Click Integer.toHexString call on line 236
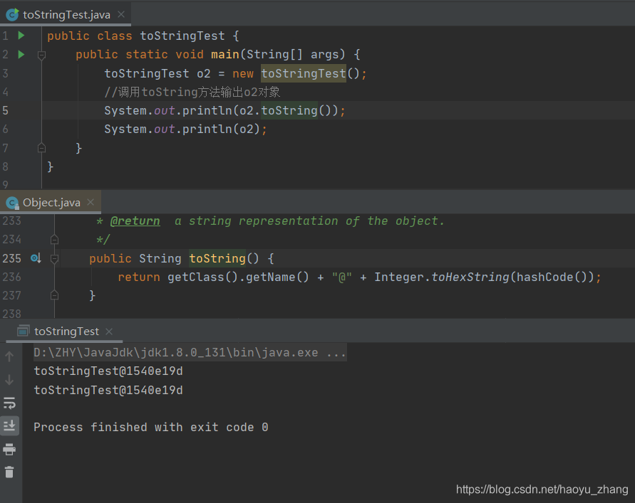The height and width of the screenshot is (503, 635). [x=484, y=277]
